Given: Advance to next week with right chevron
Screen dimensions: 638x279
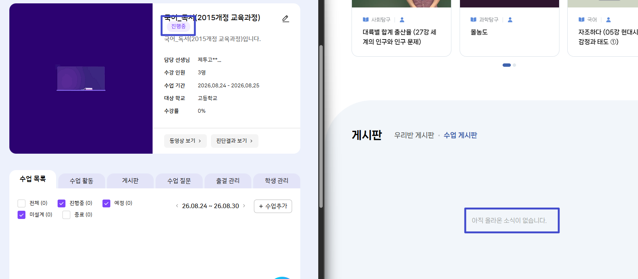Looking at the screenshot, I should pos(244,206).
